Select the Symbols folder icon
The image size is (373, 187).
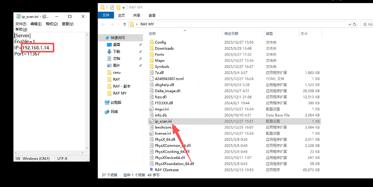[x=151, y=67]
